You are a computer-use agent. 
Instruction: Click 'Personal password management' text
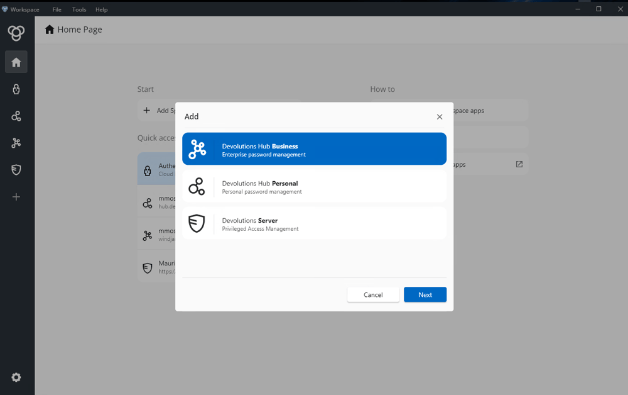pyautogui.click(x=262, y=192)
